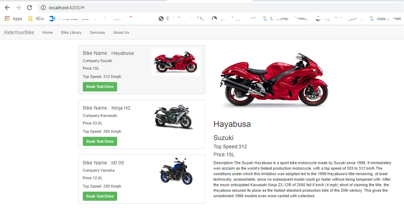Book Test Drive for Ninja H2

(x=100, y=141)
